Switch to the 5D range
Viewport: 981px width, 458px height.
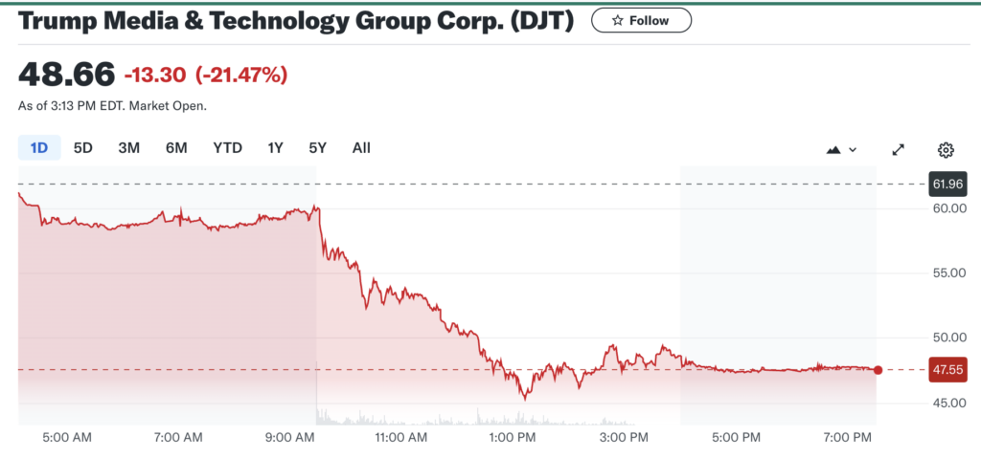pos(83,147)
